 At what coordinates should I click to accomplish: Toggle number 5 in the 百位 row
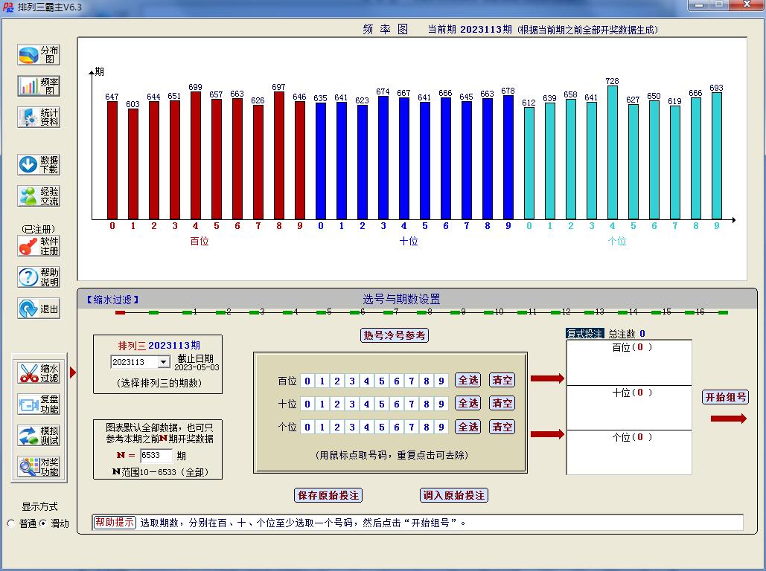(x=382, y=381)
